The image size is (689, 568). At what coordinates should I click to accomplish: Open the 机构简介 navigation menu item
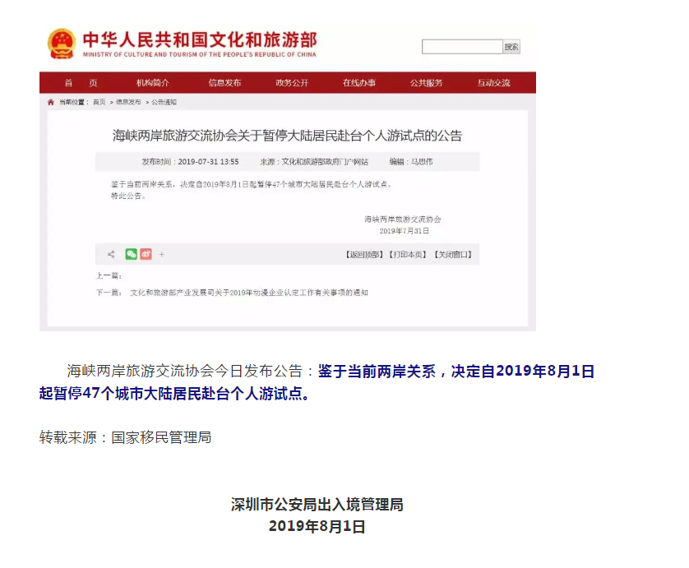tap(153, 83)
